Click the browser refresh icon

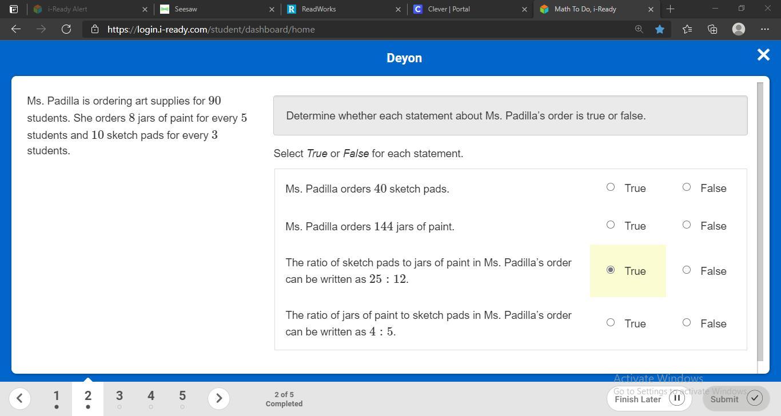coord(66,29)
